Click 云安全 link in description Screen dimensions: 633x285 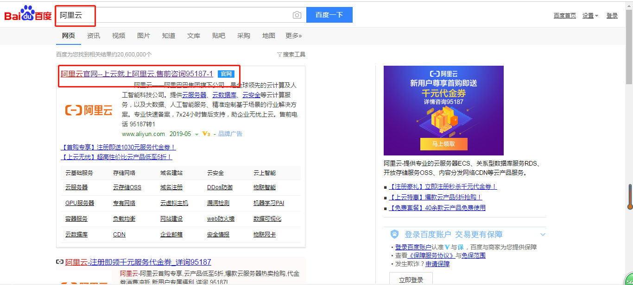(252, 95)
